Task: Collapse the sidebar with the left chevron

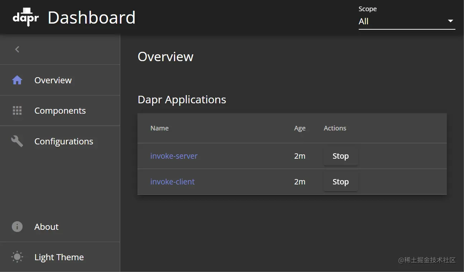Action: click(x=17, y=49)
